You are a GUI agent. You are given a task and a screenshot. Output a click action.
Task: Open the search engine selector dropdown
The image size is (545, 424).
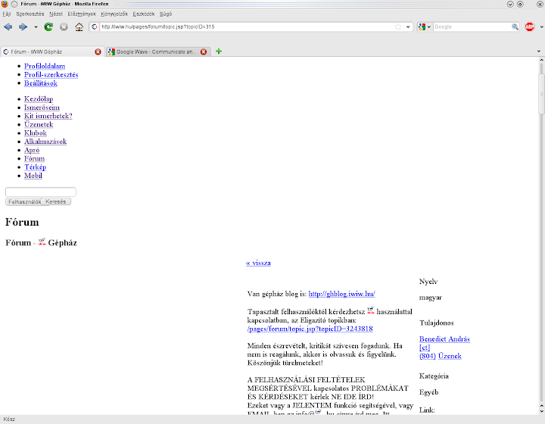point(425,26)
